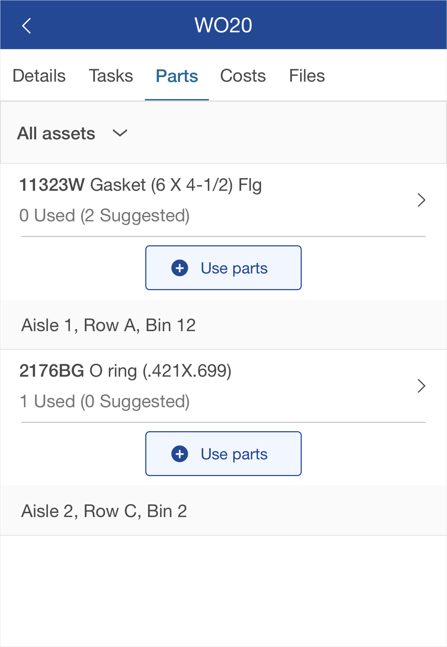Open the Details tab
Viewport: 447px width, 647px height.
(39, 76)
